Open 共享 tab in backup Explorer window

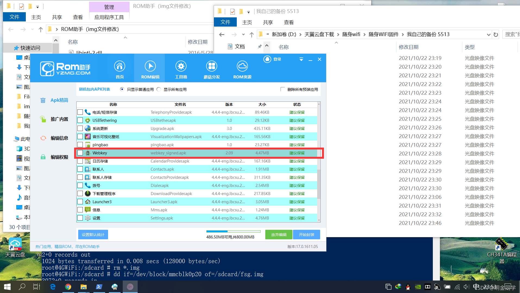tap(268, 22)
